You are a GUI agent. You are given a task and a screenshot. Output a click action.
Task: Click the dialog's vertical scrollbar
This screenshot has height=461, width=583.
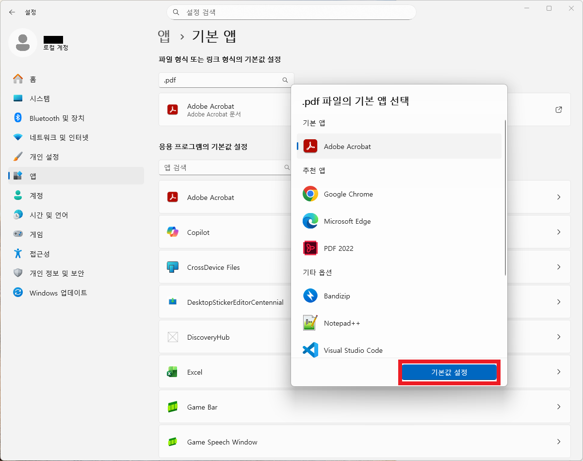pyautogui.click(x=505, y=198)
